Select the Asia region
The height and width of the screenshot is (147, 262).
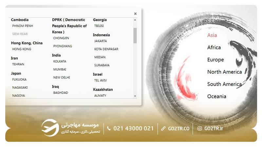click(212, 35)
